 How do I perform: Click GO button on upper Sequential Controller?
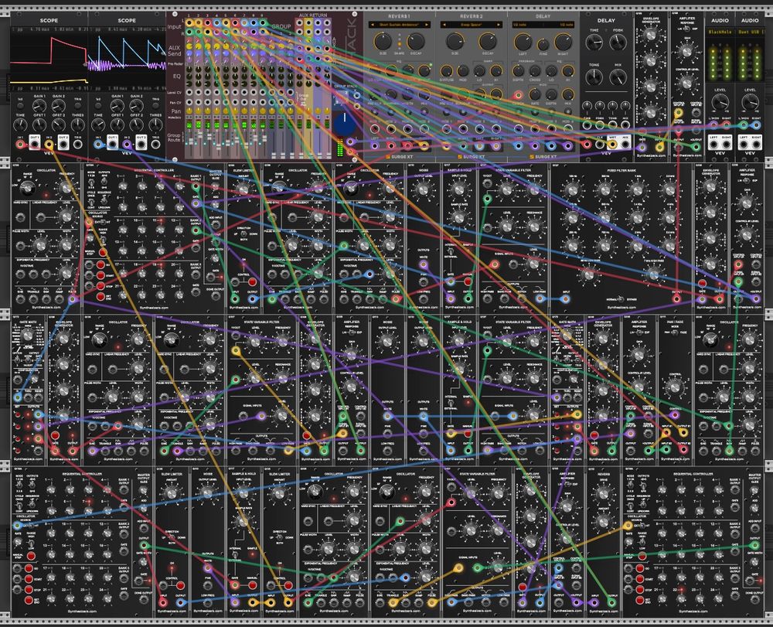(x=100, y=264)
